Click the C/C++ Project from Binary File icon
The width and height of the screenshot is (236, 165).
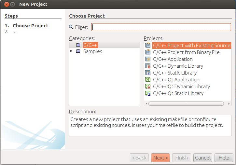click(x=148, y=52)
